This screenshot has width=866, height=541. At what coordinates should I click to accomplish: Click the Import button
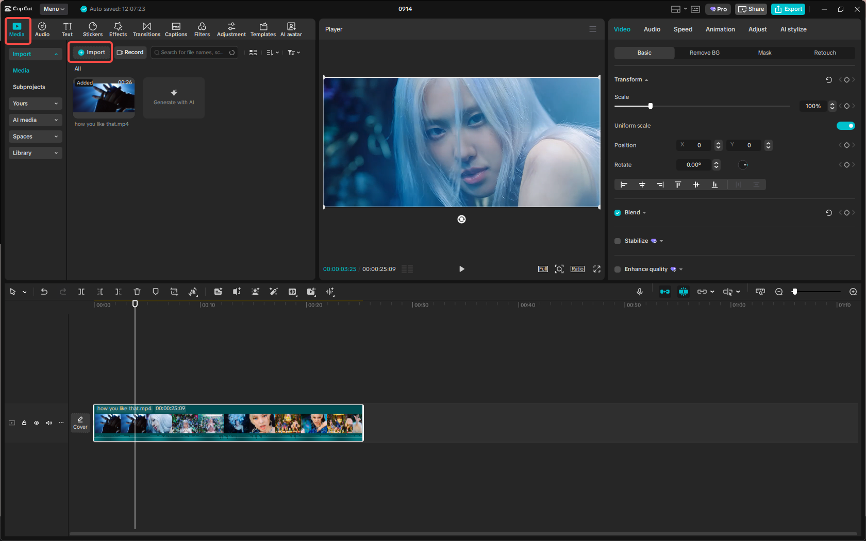pos(90,52)
